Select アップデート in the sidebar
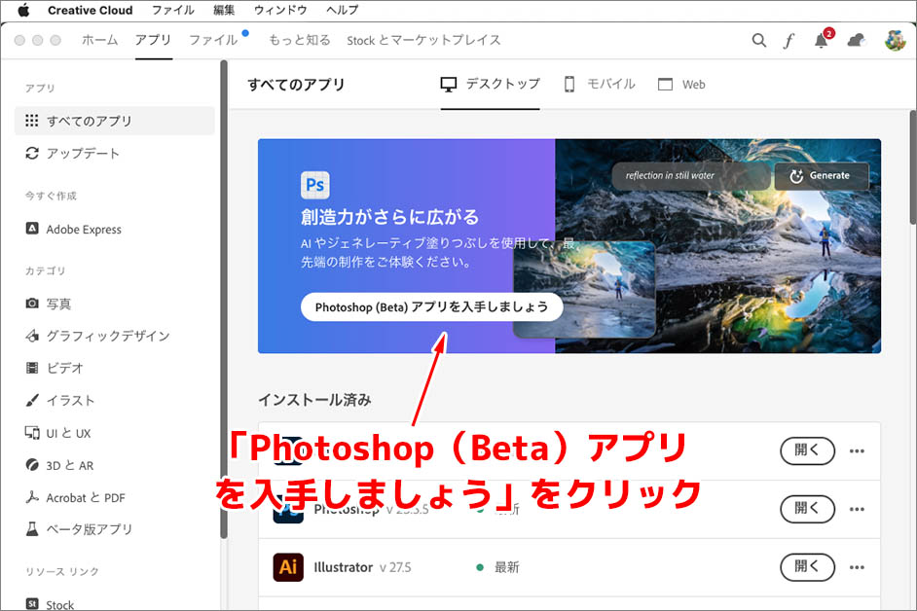 (83, 153)
